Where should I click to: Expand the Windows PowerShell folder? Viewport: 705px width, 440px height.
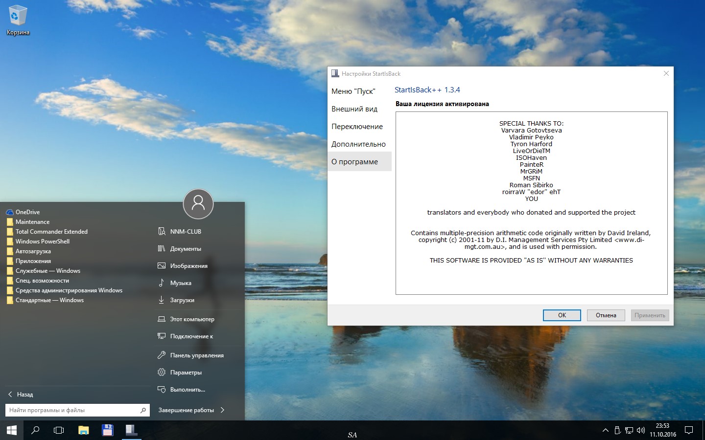(x=43, y=242)
